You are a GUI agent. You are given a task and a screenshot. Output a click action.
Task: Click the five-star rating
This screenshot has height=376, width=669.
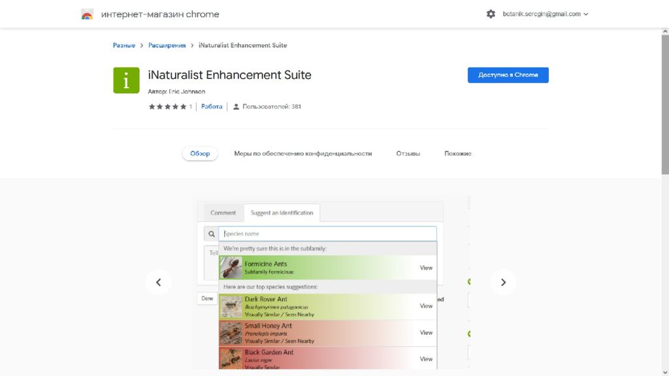point(167,106)
